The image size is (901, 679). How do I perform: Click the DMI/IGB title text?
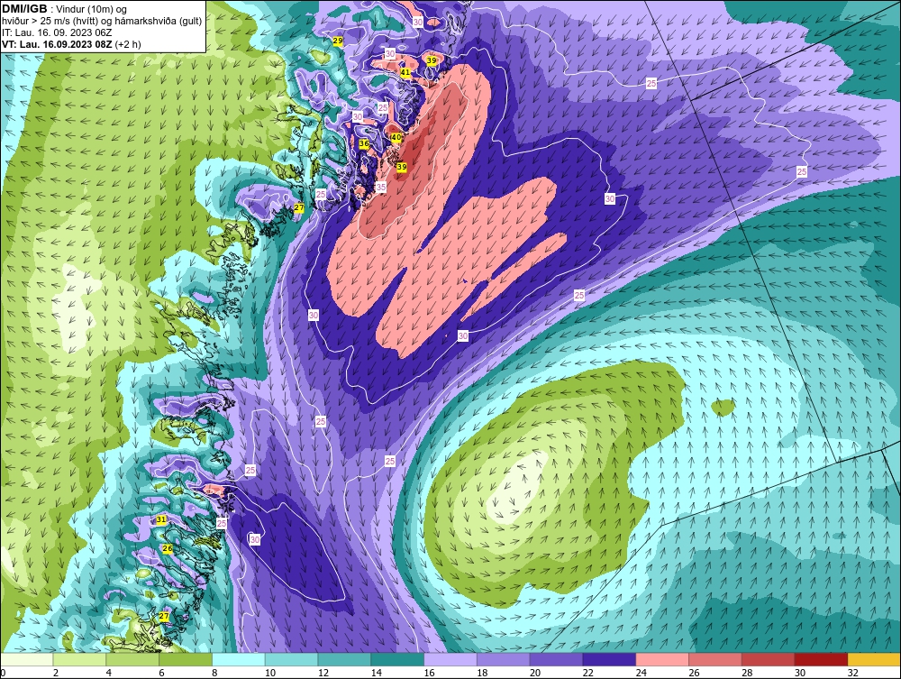(24, 9)
